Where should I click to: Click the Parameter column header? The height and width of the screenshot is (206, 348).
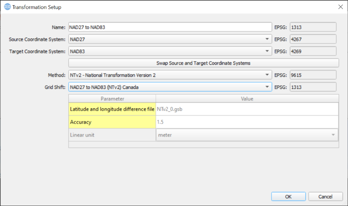pyautogui.click(x=112, y=99)
